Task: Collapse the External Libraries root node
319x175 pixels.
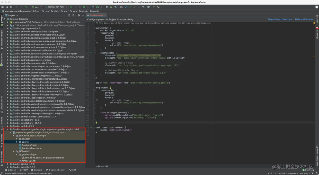Action: point(5,19)
